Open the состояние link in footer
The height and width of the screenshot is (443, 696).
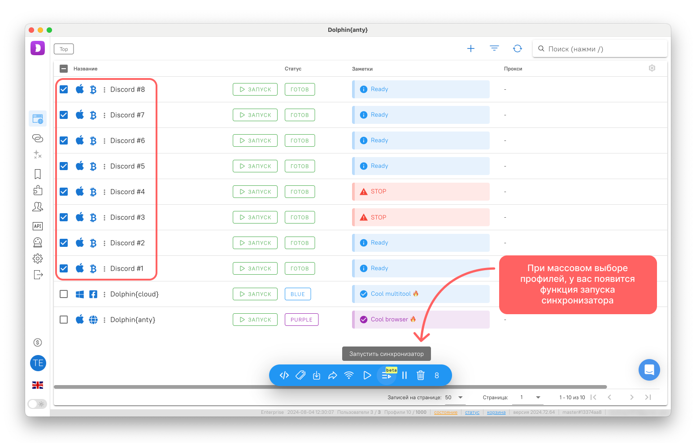point(446,412)
